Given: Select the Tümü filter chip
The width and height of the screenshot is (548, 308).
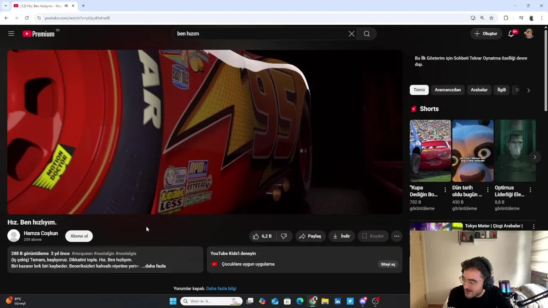Looking at the screenshot, I should pyautogui.click(x=419, y=90).
